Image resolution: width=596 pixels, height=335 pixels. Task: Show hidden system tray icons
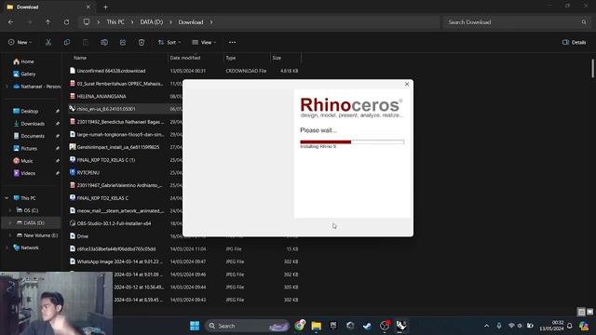point(486,326)
